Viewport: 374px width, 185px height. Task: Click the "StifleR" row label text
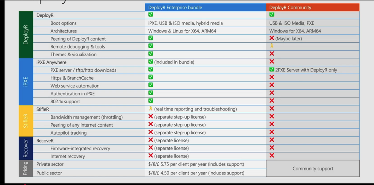43,109
